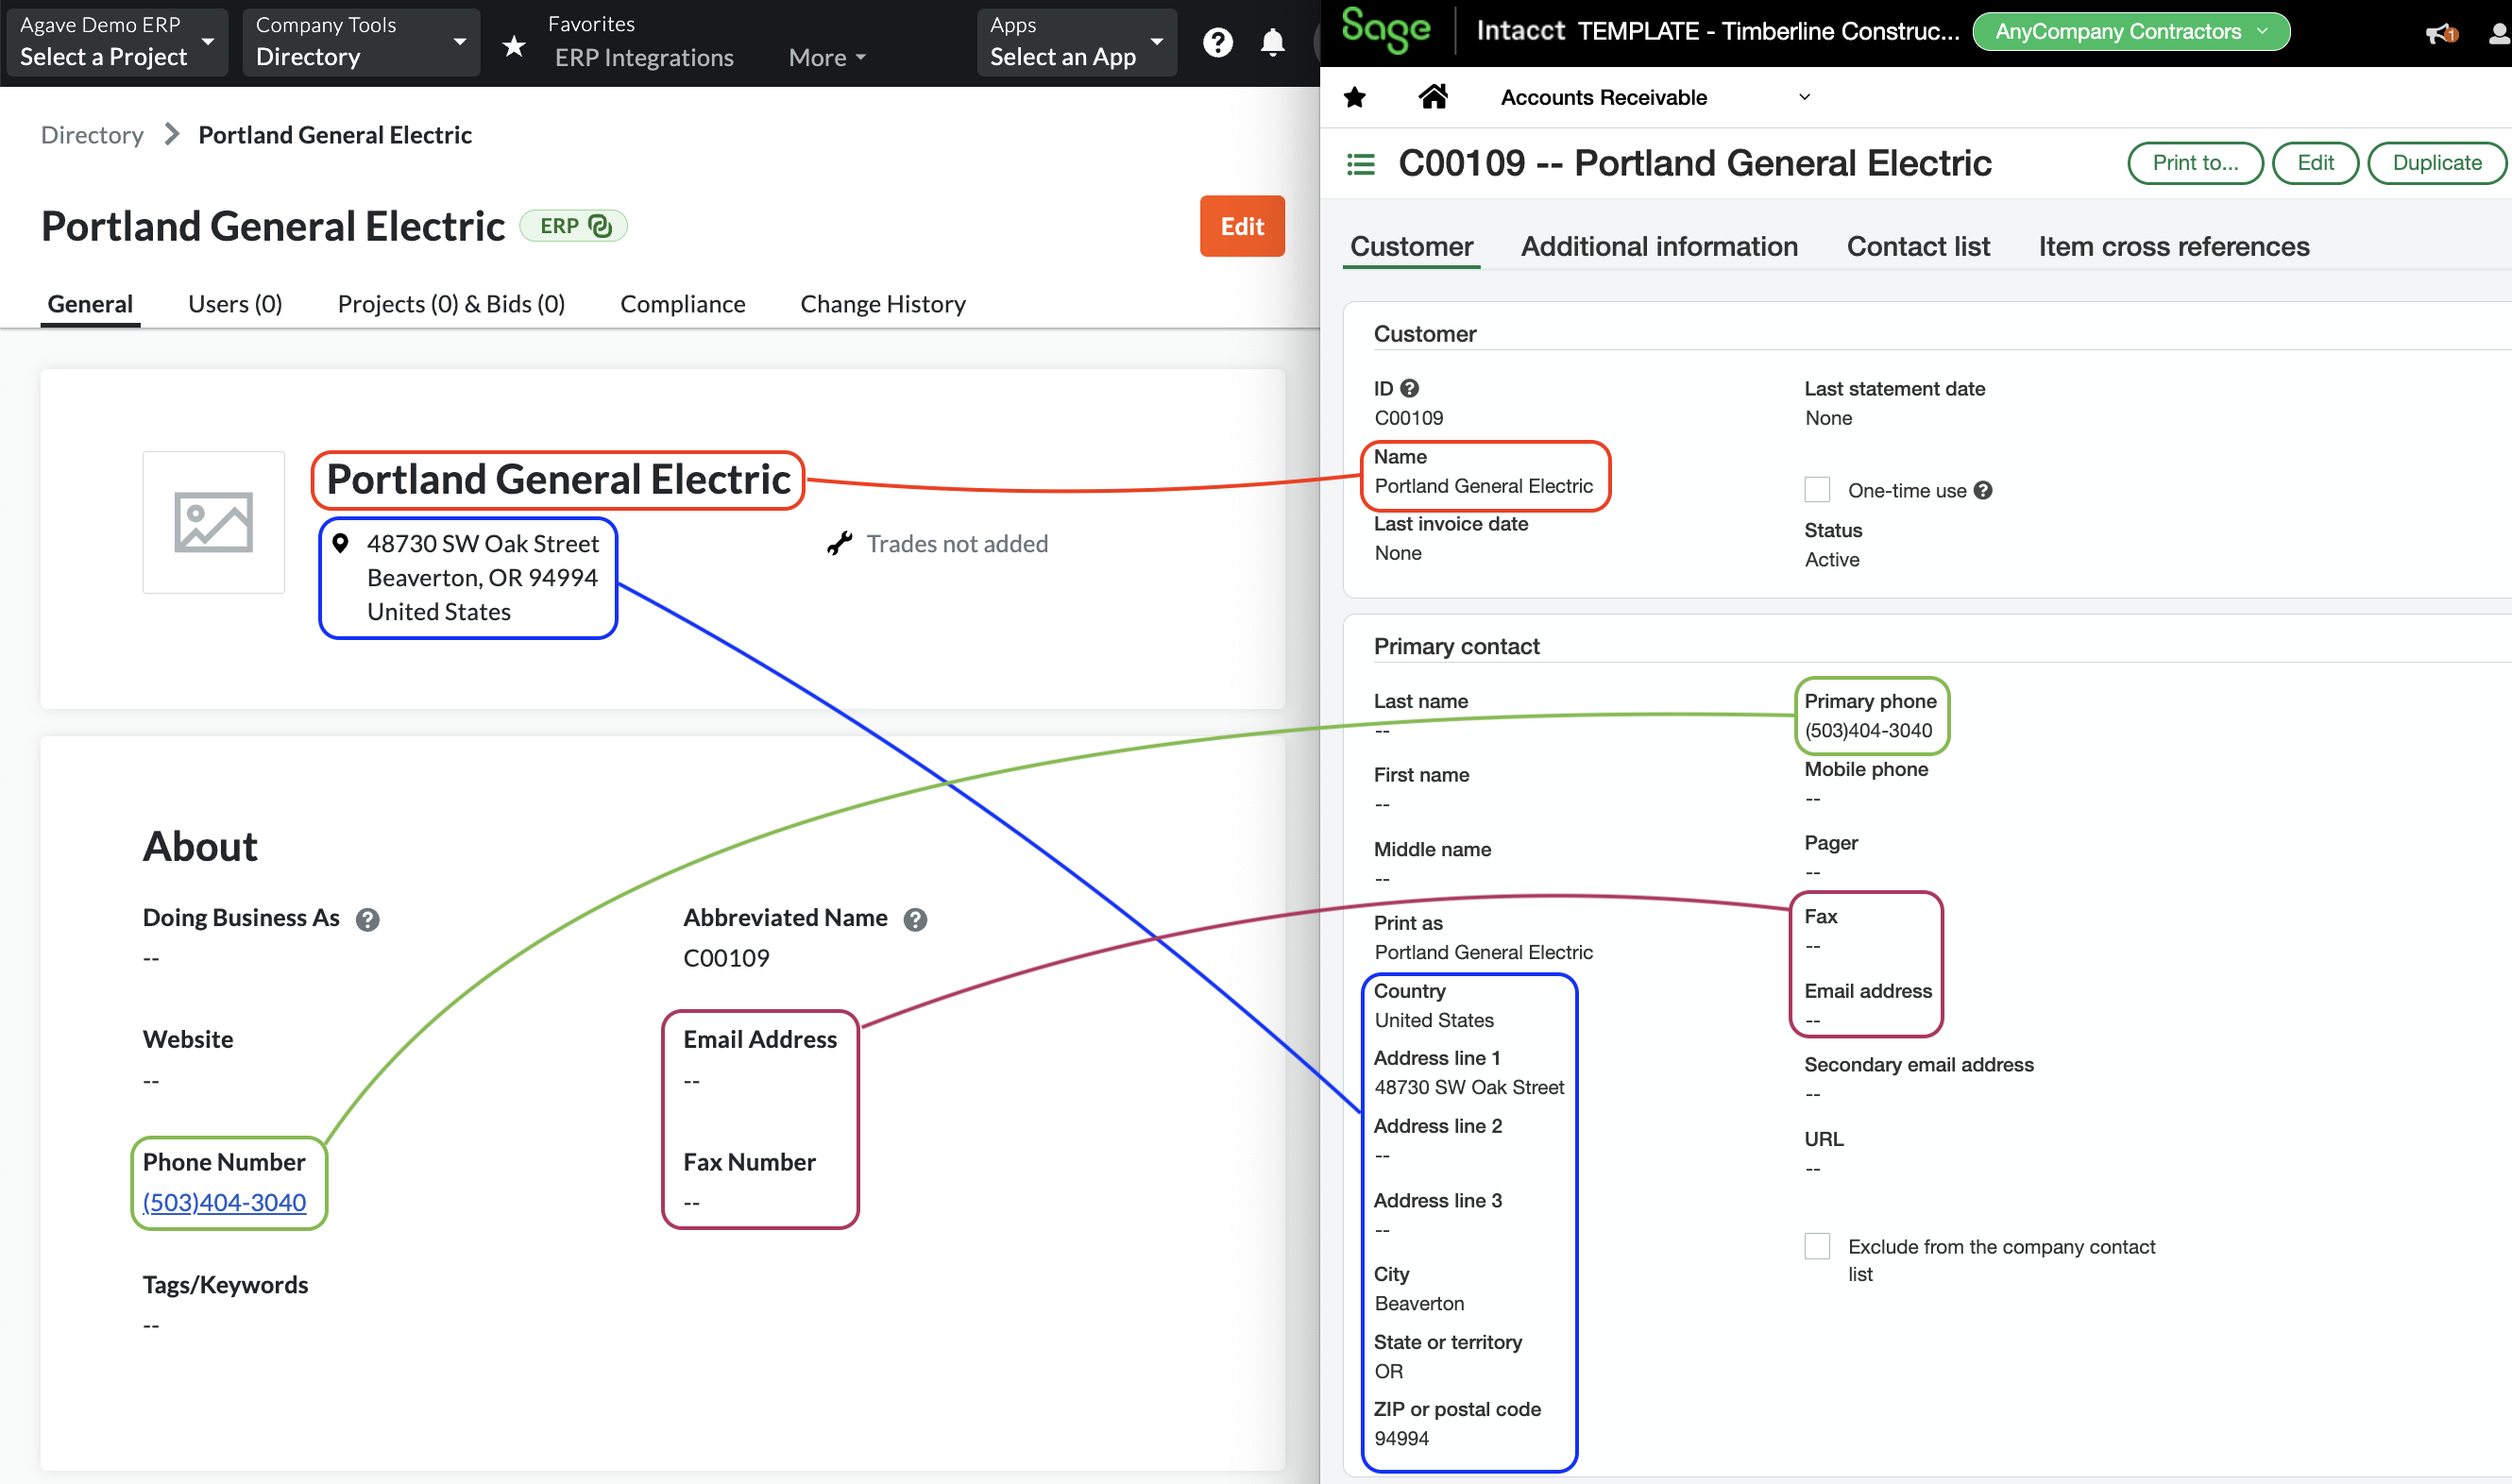Image resolution: width=2512 pixels, height=1484 pixels.
Task: Click the notification bell in Agave header
Action: (x=1272, y=42)
